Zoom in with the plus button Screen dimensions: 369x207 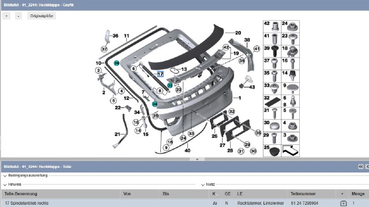6,16
